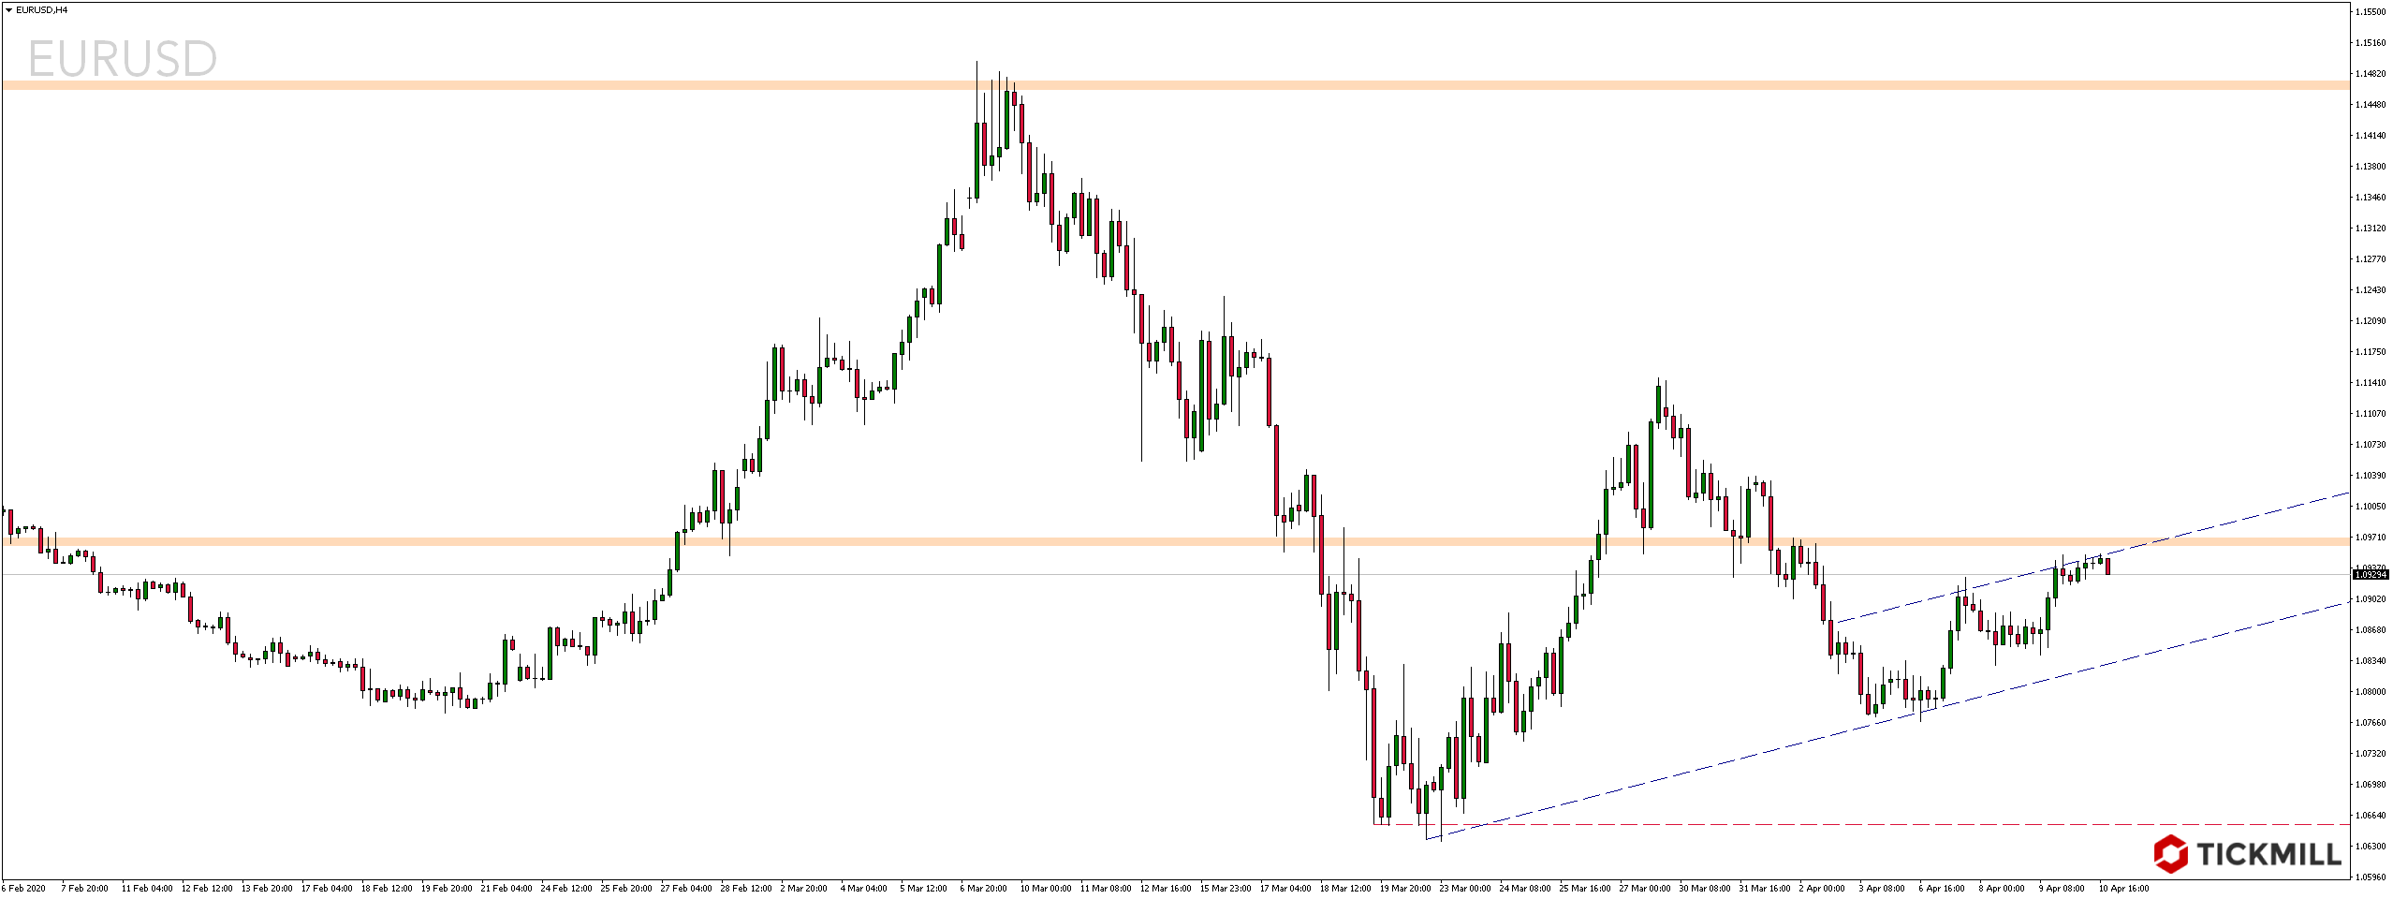Open the small arrow beside EURUSD,H4
This screenshot has height=899, width=2393.
coord(8,10)
